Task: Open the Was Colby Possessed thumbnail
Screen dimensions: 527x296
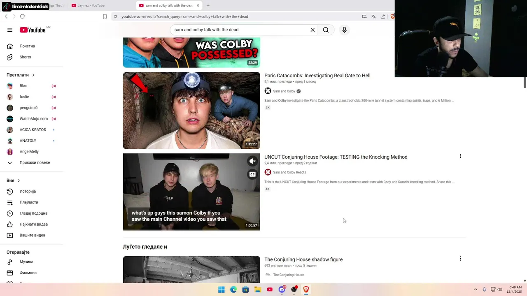Action: [x=191, y=53]
